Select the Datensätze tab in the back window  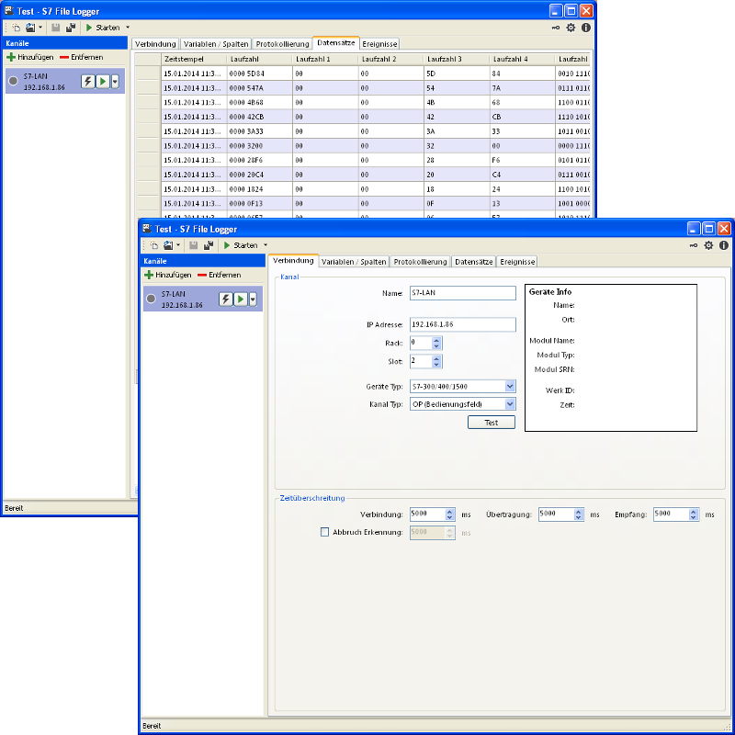(x=335, y=42)
